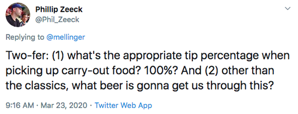Click the 9:16 AM timestamp
Screen dimensions: 298x114
point(20,105)
